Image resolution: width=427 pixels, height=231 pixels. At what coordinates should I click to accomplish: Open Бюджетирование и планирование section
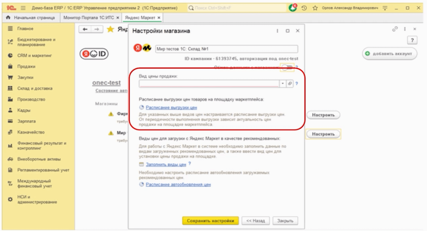(36, 42)
